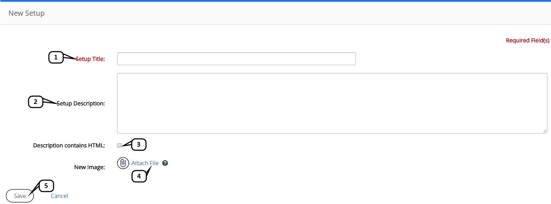The image size is (551, 204).
Task: Click callout badge number 4
Action: click(x=139, y=176)
